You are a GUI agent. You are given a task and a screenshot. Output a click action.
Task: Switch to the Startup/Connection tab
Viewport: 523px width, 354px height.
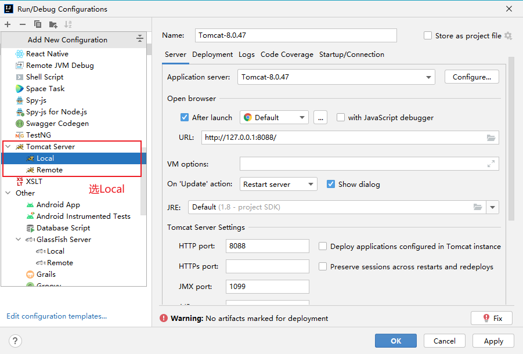click(x=352, y=55)
